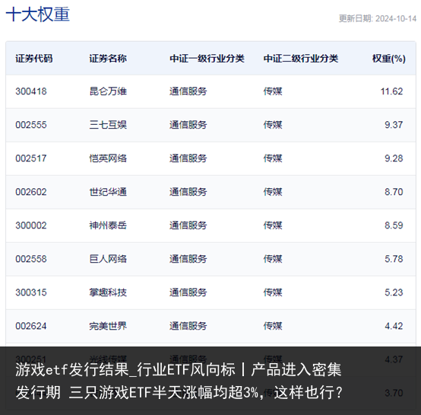Click the 证券名称 column header
Viewport: 421px width, 415px height.
point(108,59)
